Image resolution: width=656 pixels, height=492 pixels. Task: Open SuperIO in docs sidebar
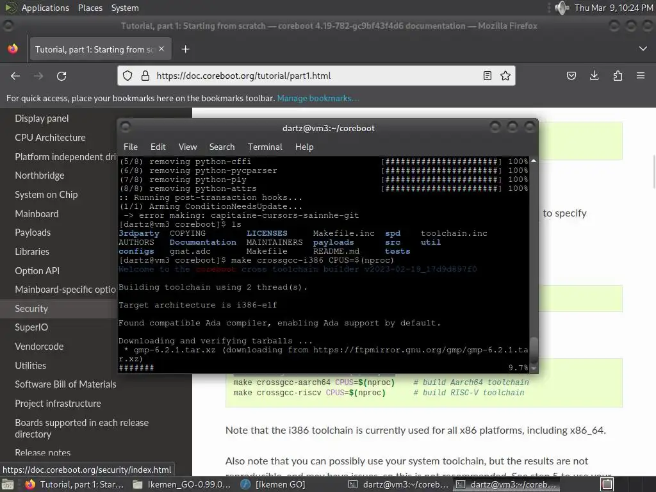coord(31,327)
